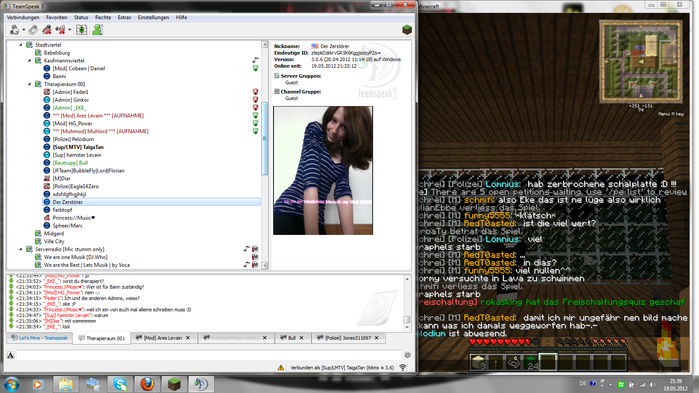Viewport: 699px width, 393px height.
Task: Open the emoticon smiley picker
Action: (407, 355)
